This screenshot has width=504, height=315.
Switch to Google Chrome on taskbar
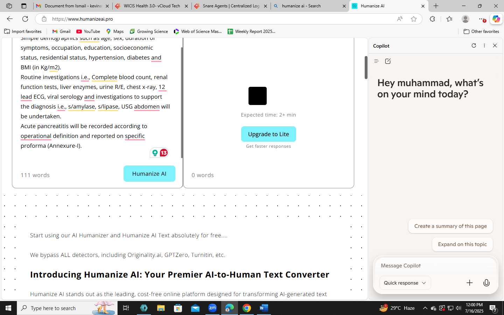[x=247, y=308]
